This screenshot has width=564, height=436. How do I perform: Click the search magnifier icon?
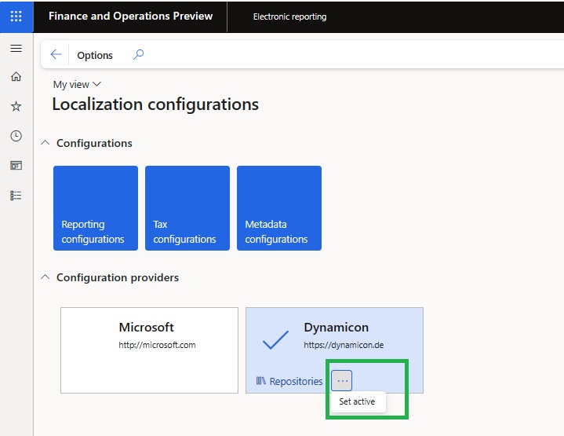point(138,55)
